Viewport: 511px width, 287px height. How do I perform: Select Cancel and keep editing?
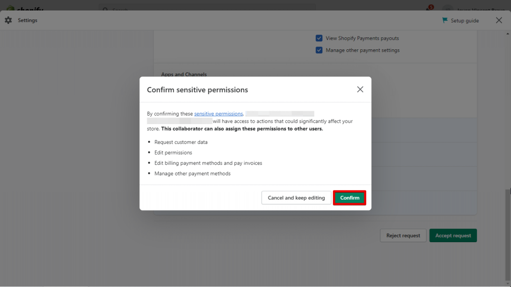click(x=296, y=197)
